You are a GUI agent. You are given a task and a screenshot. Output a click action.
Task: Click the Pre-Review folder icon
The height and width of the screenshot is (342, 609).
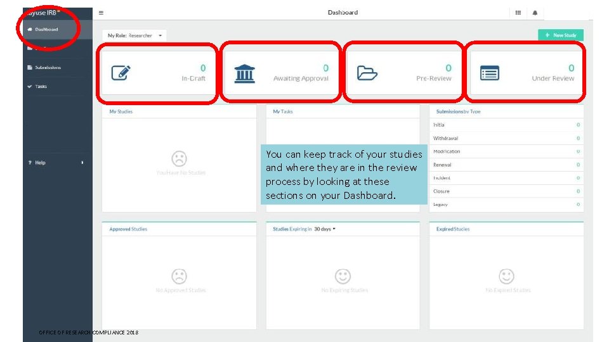(x=367, y=73)
